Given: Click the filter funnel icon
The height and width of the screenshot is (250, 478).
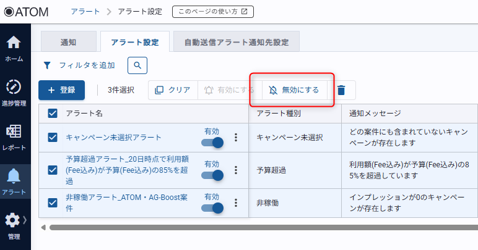Looking at the screenshot, I should [47, 65].
